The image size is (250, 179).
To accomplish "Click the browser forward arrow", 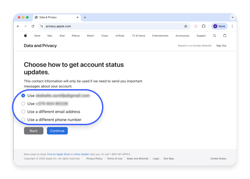I will 25,26.
